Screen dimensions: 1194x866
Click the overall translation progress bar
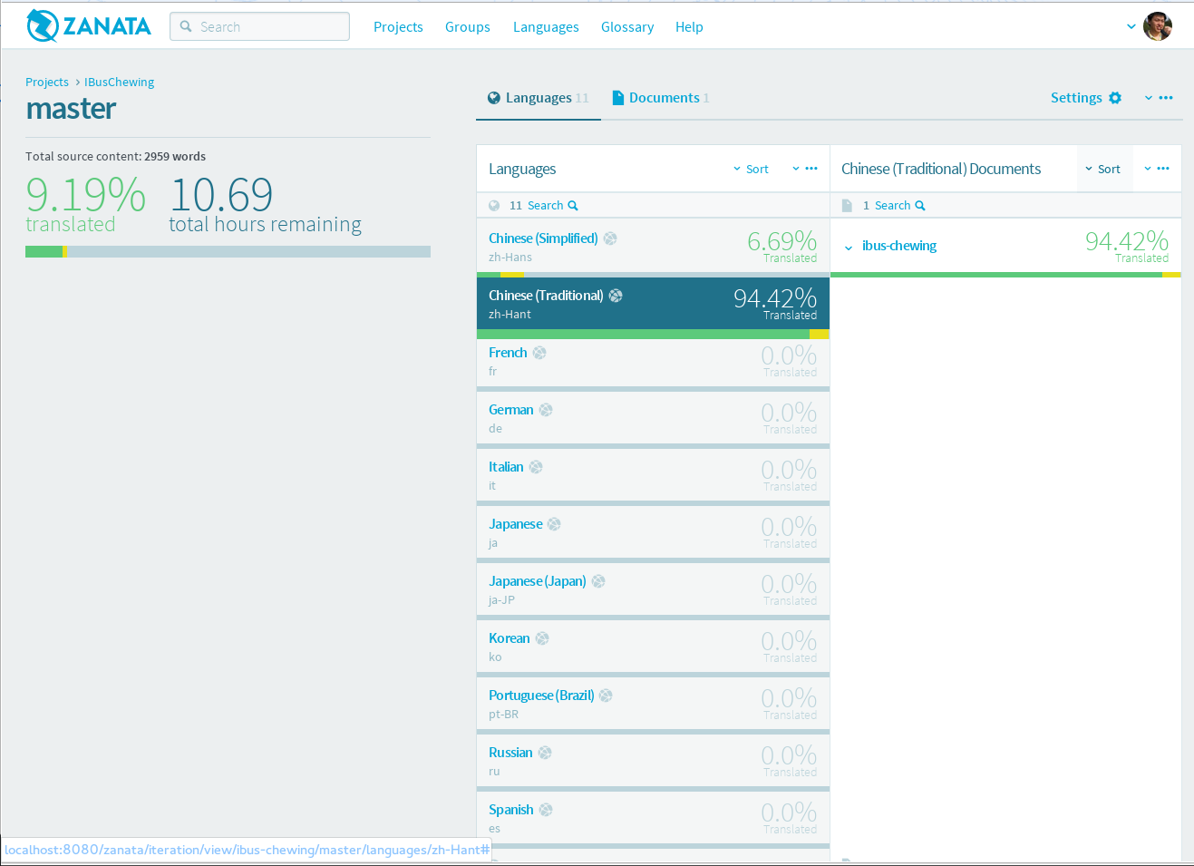pos(227,251)
